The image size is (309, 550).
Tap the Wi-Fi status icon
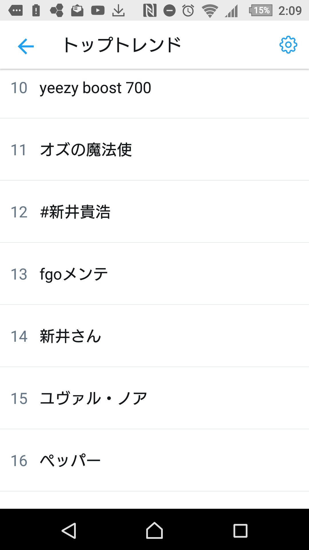click(210, 11)
